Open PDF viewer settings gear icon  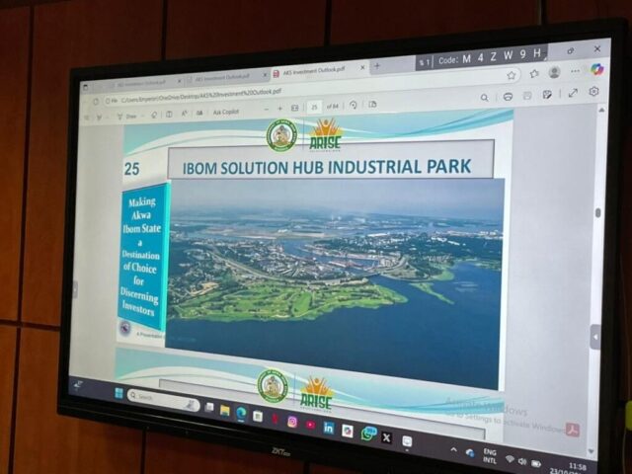(593, 92)
